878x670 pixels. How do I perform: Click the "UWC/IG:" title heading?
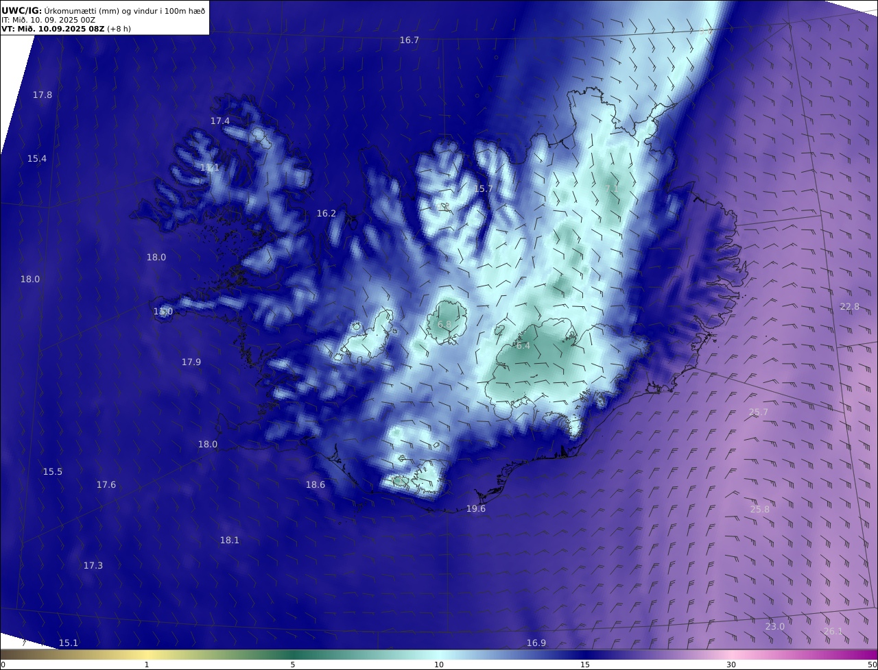coord(21,10)
